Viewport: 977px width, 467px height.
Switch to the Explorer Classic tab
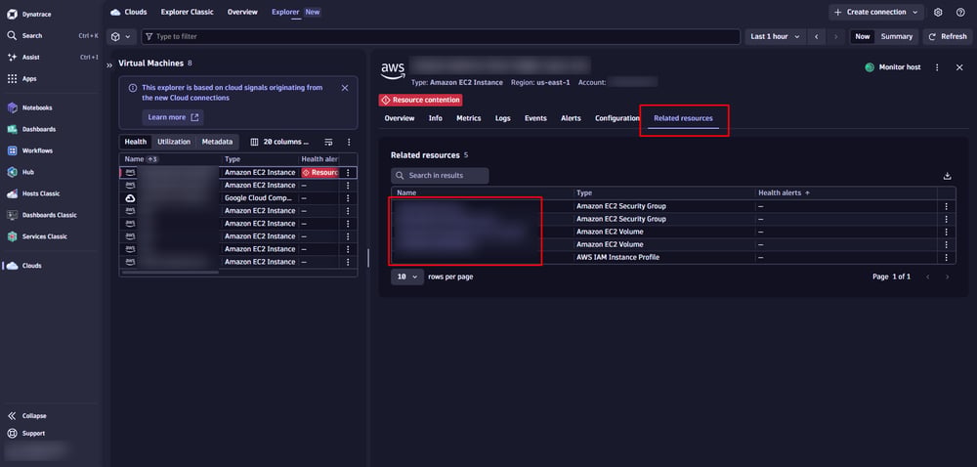(x=187, y=12)
